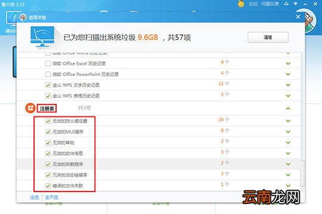Check 微软 Office Excel 历史记录 checkbox
322x214 pixels.
(48, 64)
